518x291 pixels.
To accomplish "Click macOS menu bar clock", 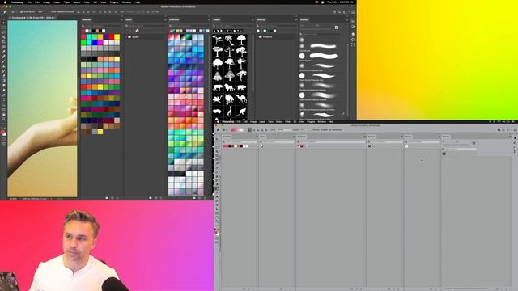I will (x=340, y=2).
